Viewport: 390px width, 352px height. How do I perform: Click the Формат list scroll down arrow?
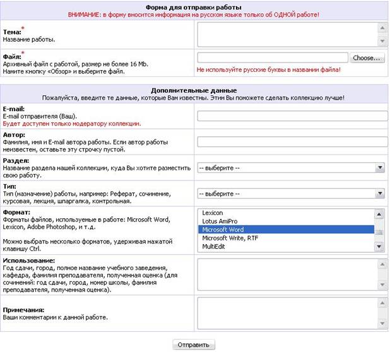(379, 247)
